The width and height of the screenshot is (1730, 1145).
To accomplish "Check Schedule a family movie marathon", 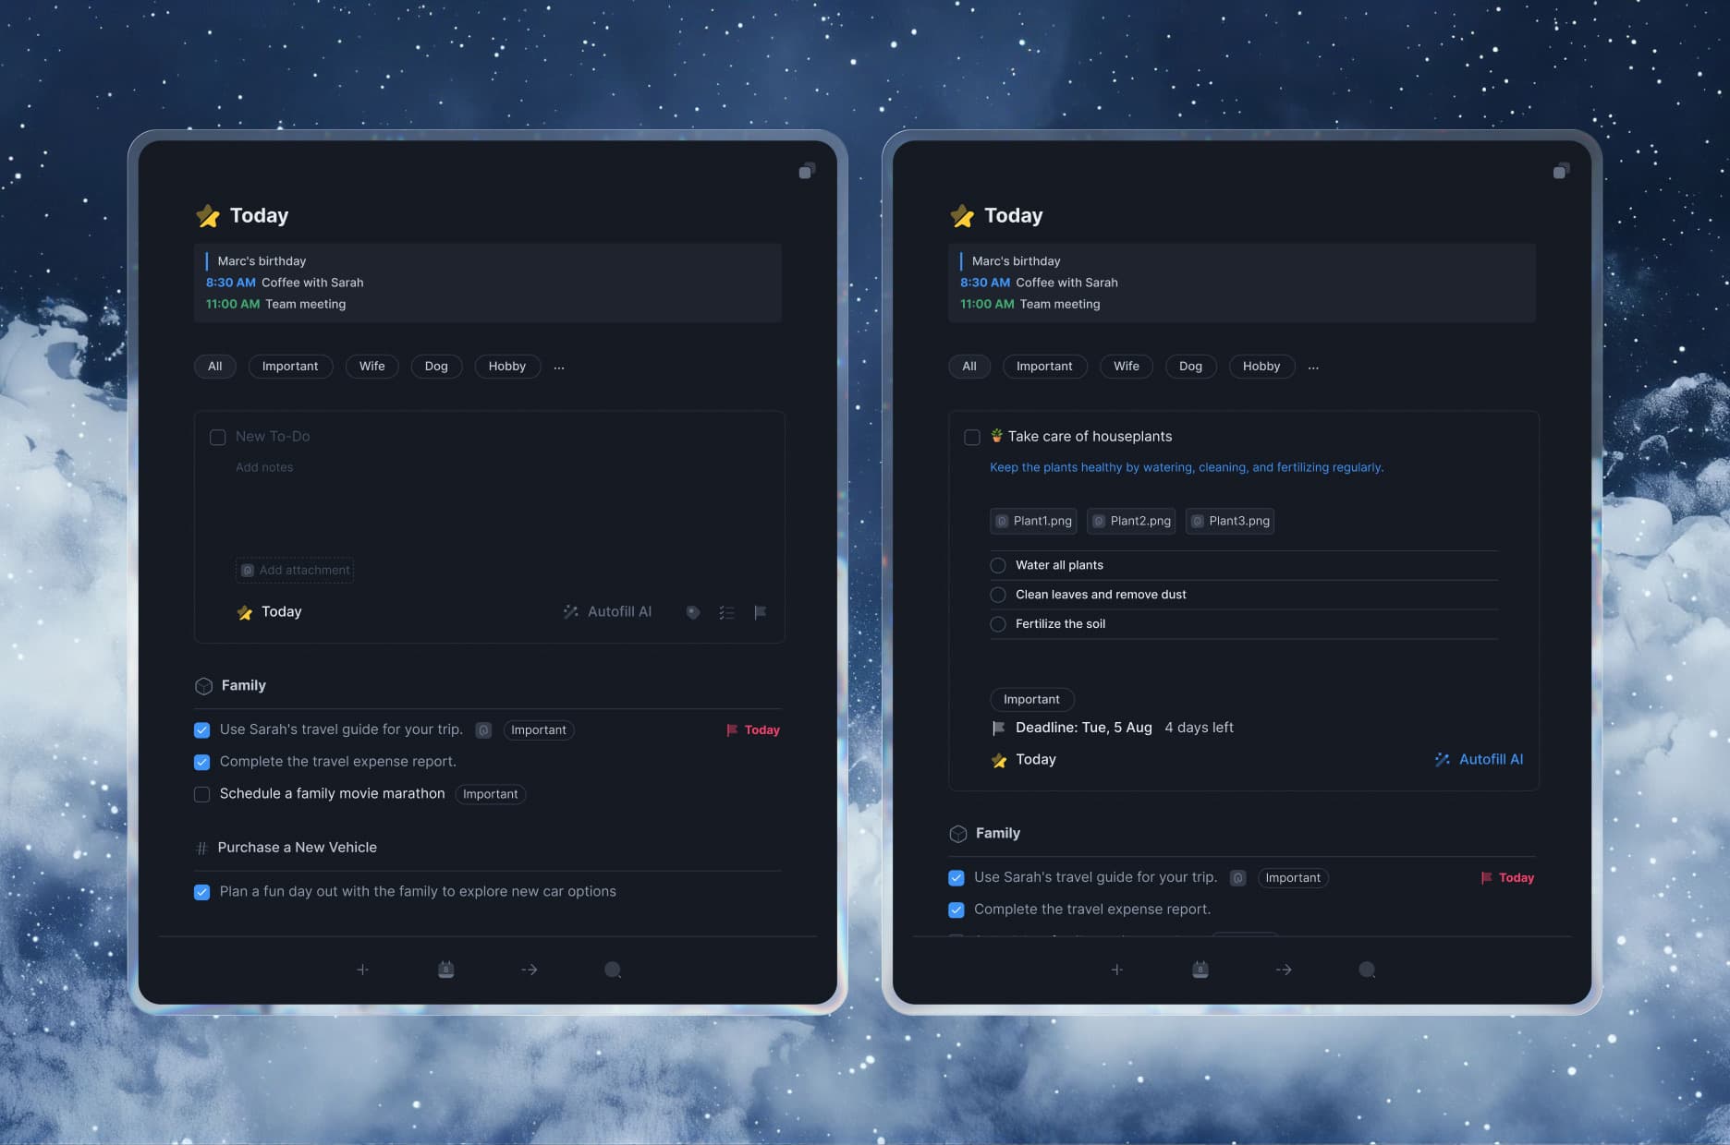I will click(201, 794).
